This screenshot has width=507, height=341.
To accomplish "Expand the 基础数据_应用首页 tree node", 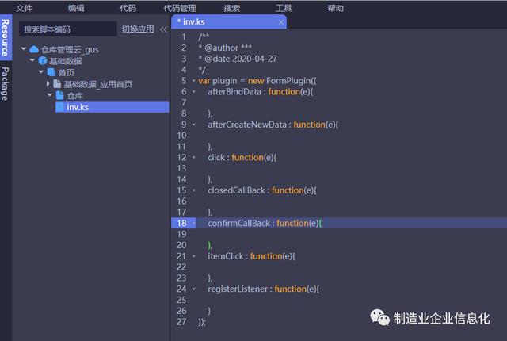I will 48,83.
